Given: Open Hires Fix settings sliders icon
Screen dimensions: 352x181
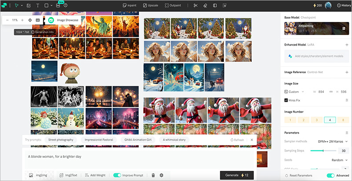Looking at the screenshot, I should coord(347,100).
